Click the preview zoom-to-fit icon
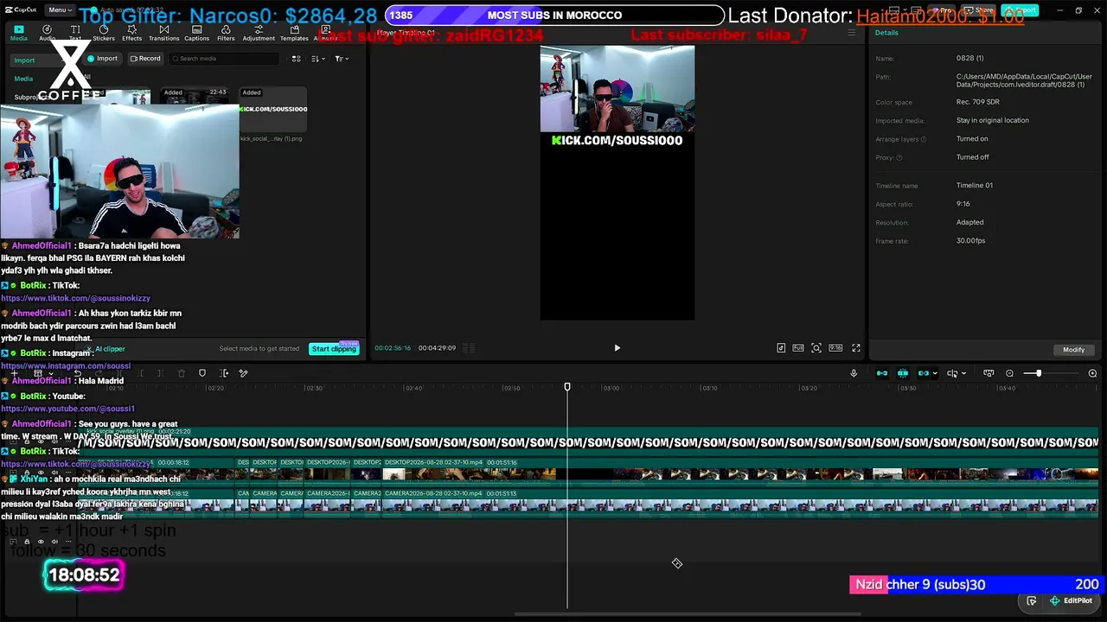 [816, 348]
